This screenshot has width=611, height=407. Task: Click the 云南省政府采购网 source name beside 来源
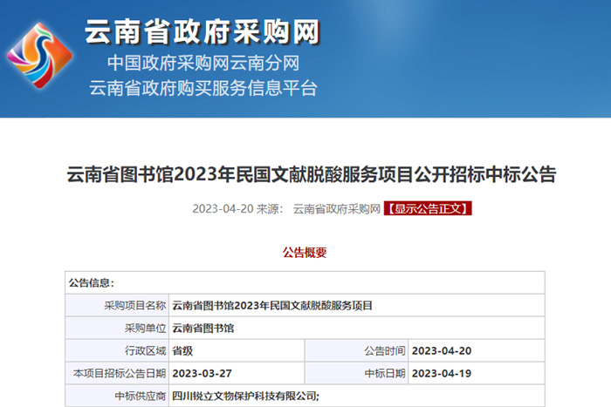pos(336,209)
